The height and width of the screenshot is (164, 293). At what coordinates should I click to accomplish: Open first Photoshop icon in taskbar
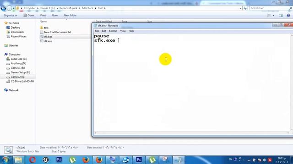coord(59,160)
